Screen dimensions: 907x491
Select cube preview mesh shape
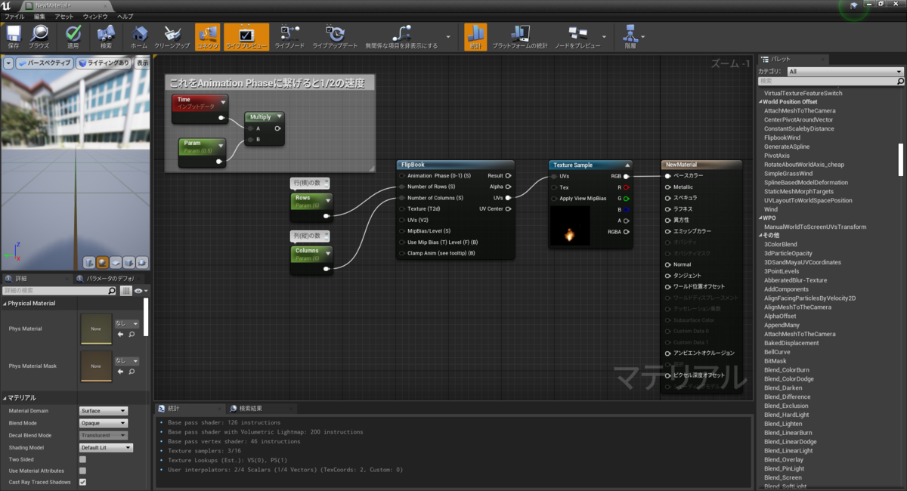tap(128, 261)
